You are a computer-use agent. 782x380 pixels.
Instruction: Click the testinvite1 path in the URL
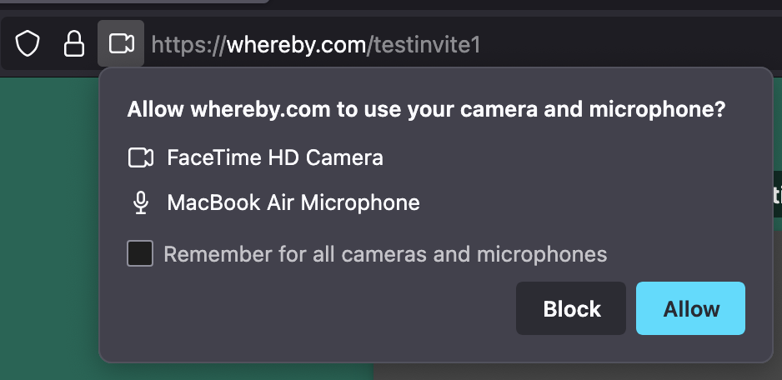coord(427,44)
